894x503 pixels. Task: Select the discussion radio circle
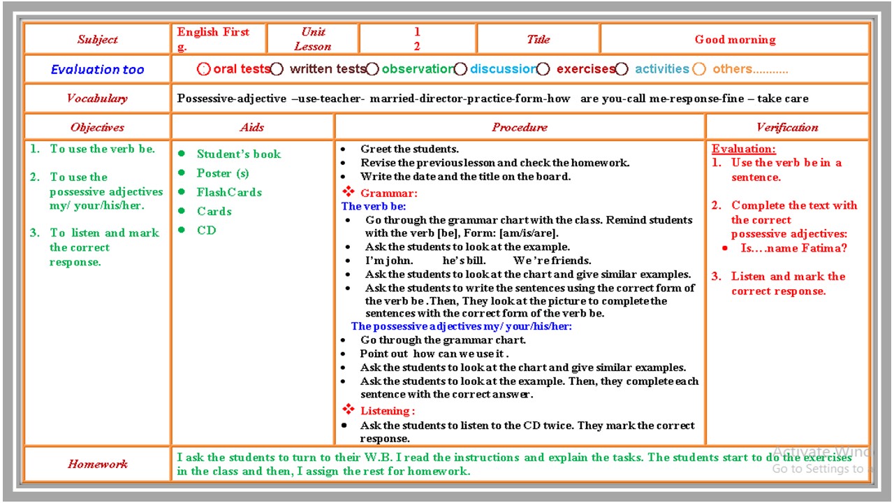point(460,69)
